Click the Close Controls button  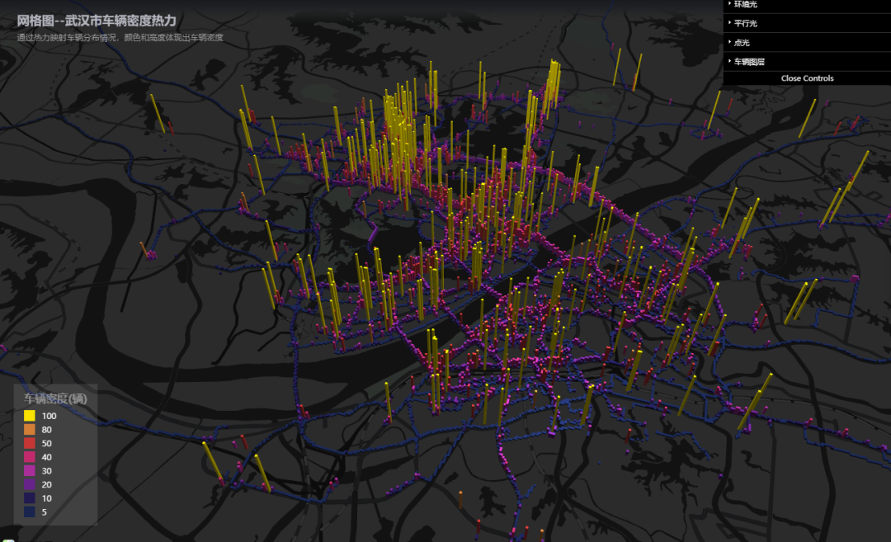807,78
